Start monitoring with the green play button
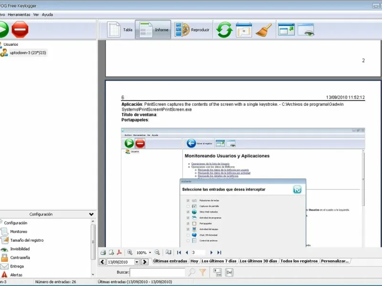This screenshot has height=286, width=382. click(4, 30)
